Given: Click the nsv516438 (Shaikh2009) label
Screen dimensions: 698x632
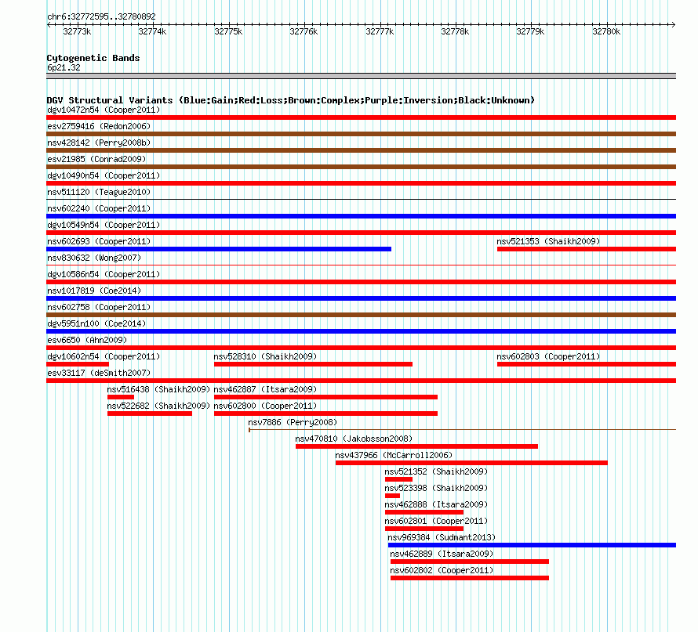Looking at the screenshot, I should [158, 389].
